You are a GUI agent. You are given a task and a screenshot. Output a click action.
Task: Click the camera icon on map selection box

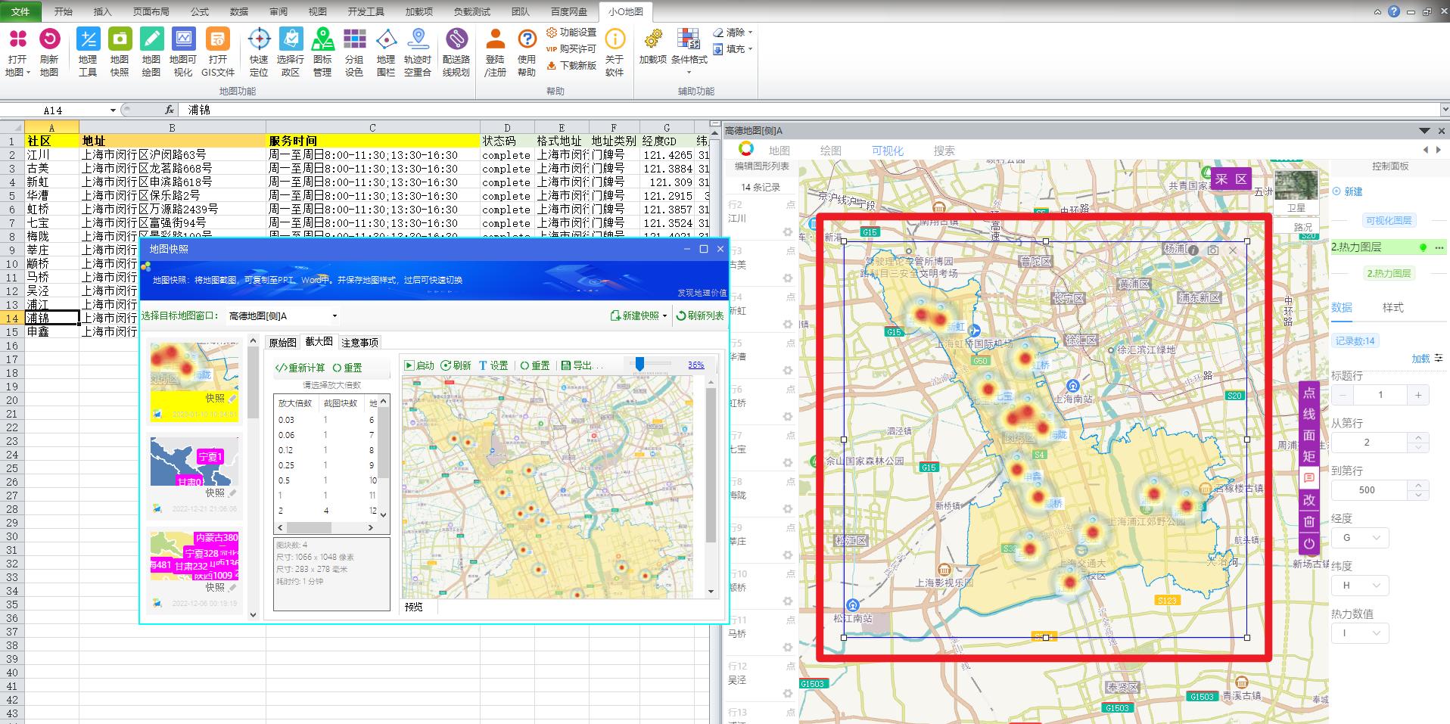click(x=1213, y=250)
